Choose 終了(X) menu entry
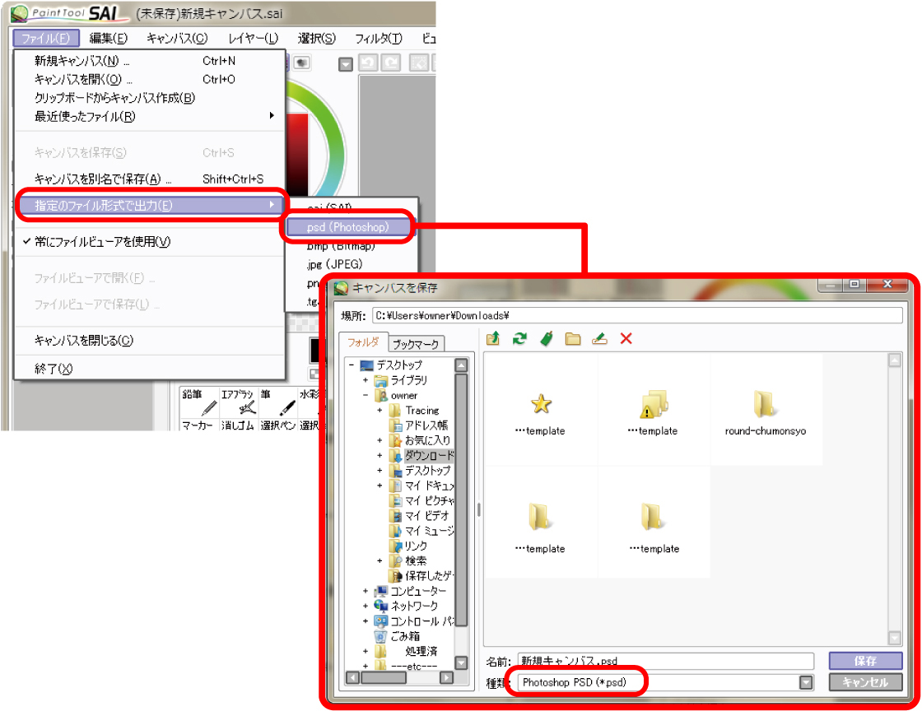Viewport: 922px width, 711px height. pyautogui.click(x=150, y=369)
